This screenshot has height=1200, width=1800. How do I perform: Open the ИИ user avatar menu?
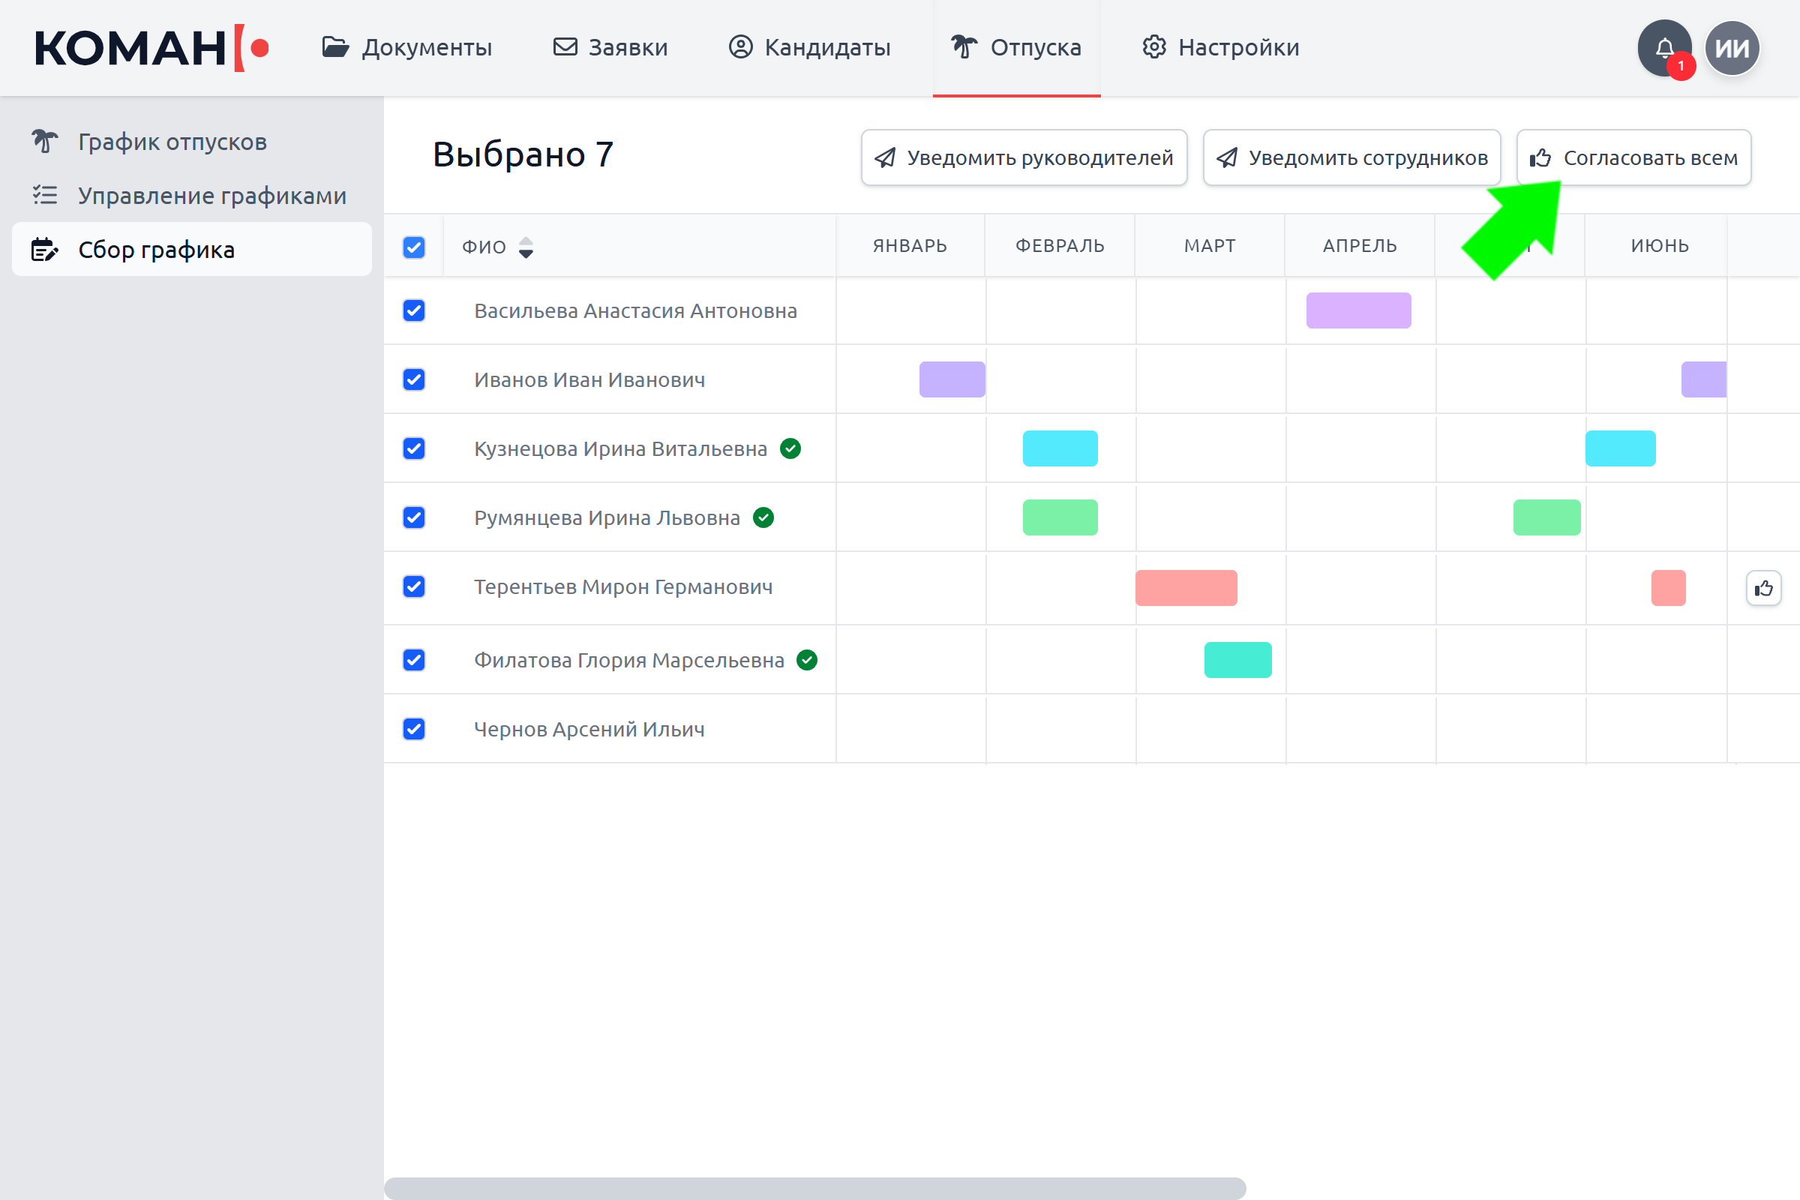(1732, 48)
